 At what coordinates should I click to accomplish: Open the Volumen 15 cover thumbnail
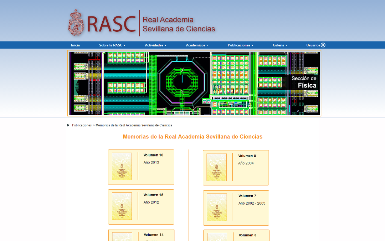[x=122, y=206]
